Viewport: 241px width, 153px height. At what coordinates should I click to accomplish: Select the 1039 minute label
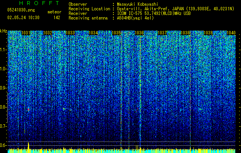click(x=208, y=33)
